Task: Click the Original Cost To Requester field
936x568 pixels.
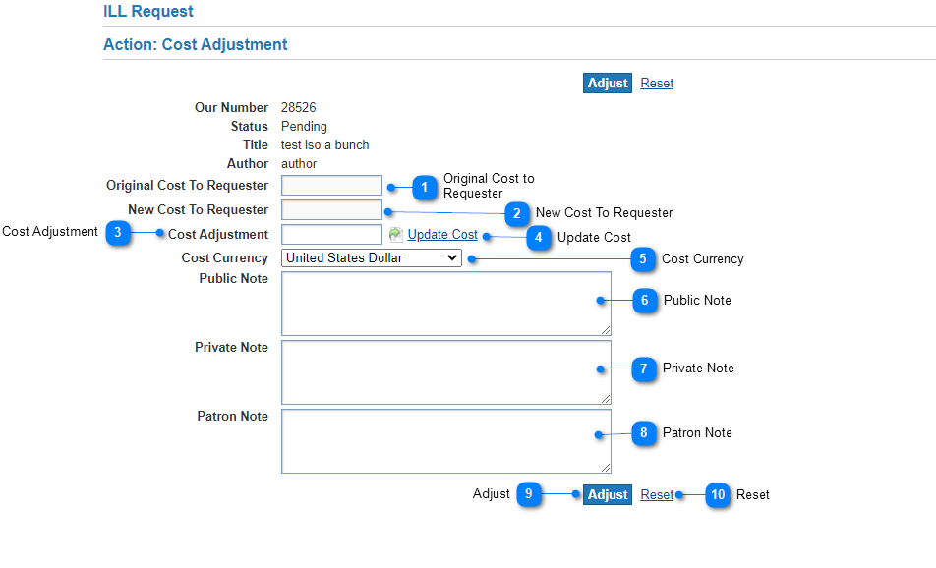Action: click(331, 186)
